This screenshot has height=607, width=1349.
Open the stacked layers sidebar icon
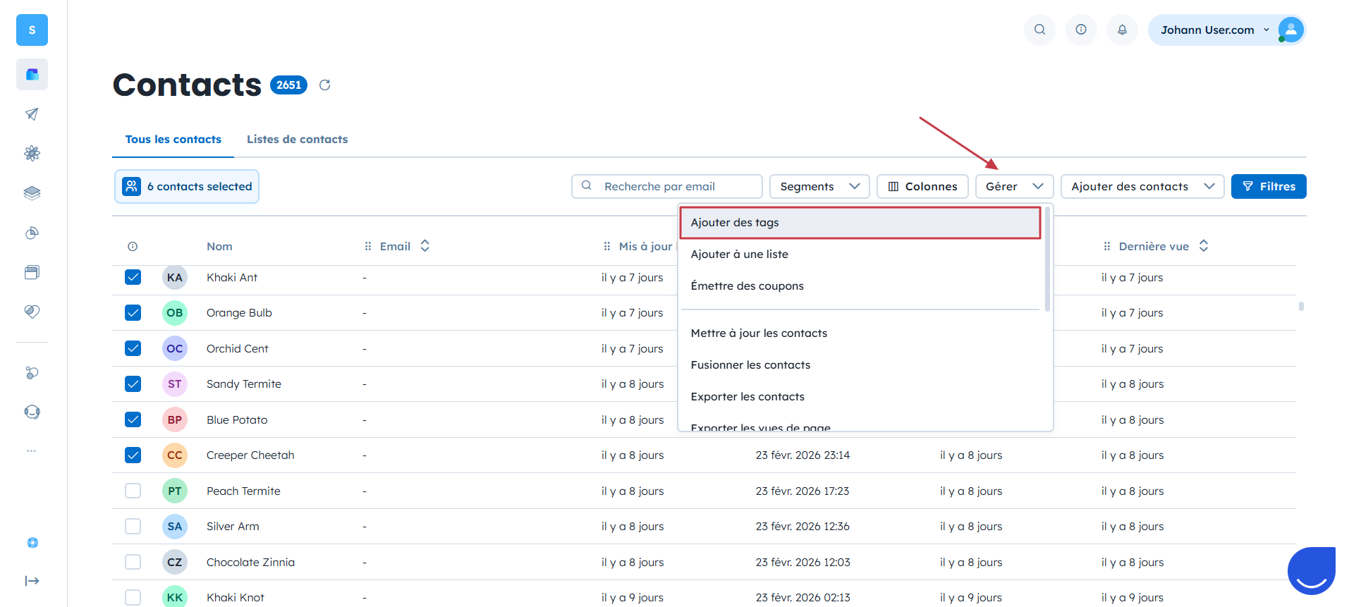(x=32, y=193)
